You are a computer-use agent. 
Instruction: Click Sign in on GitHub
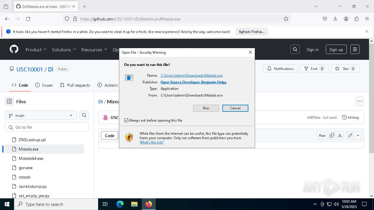[x=313, y=50]
